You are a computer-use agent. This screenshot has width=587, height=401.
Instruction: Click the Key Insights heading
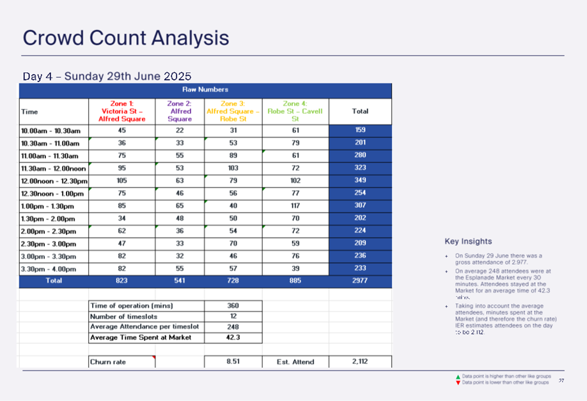pyautogui.click(x=468, y=241)
